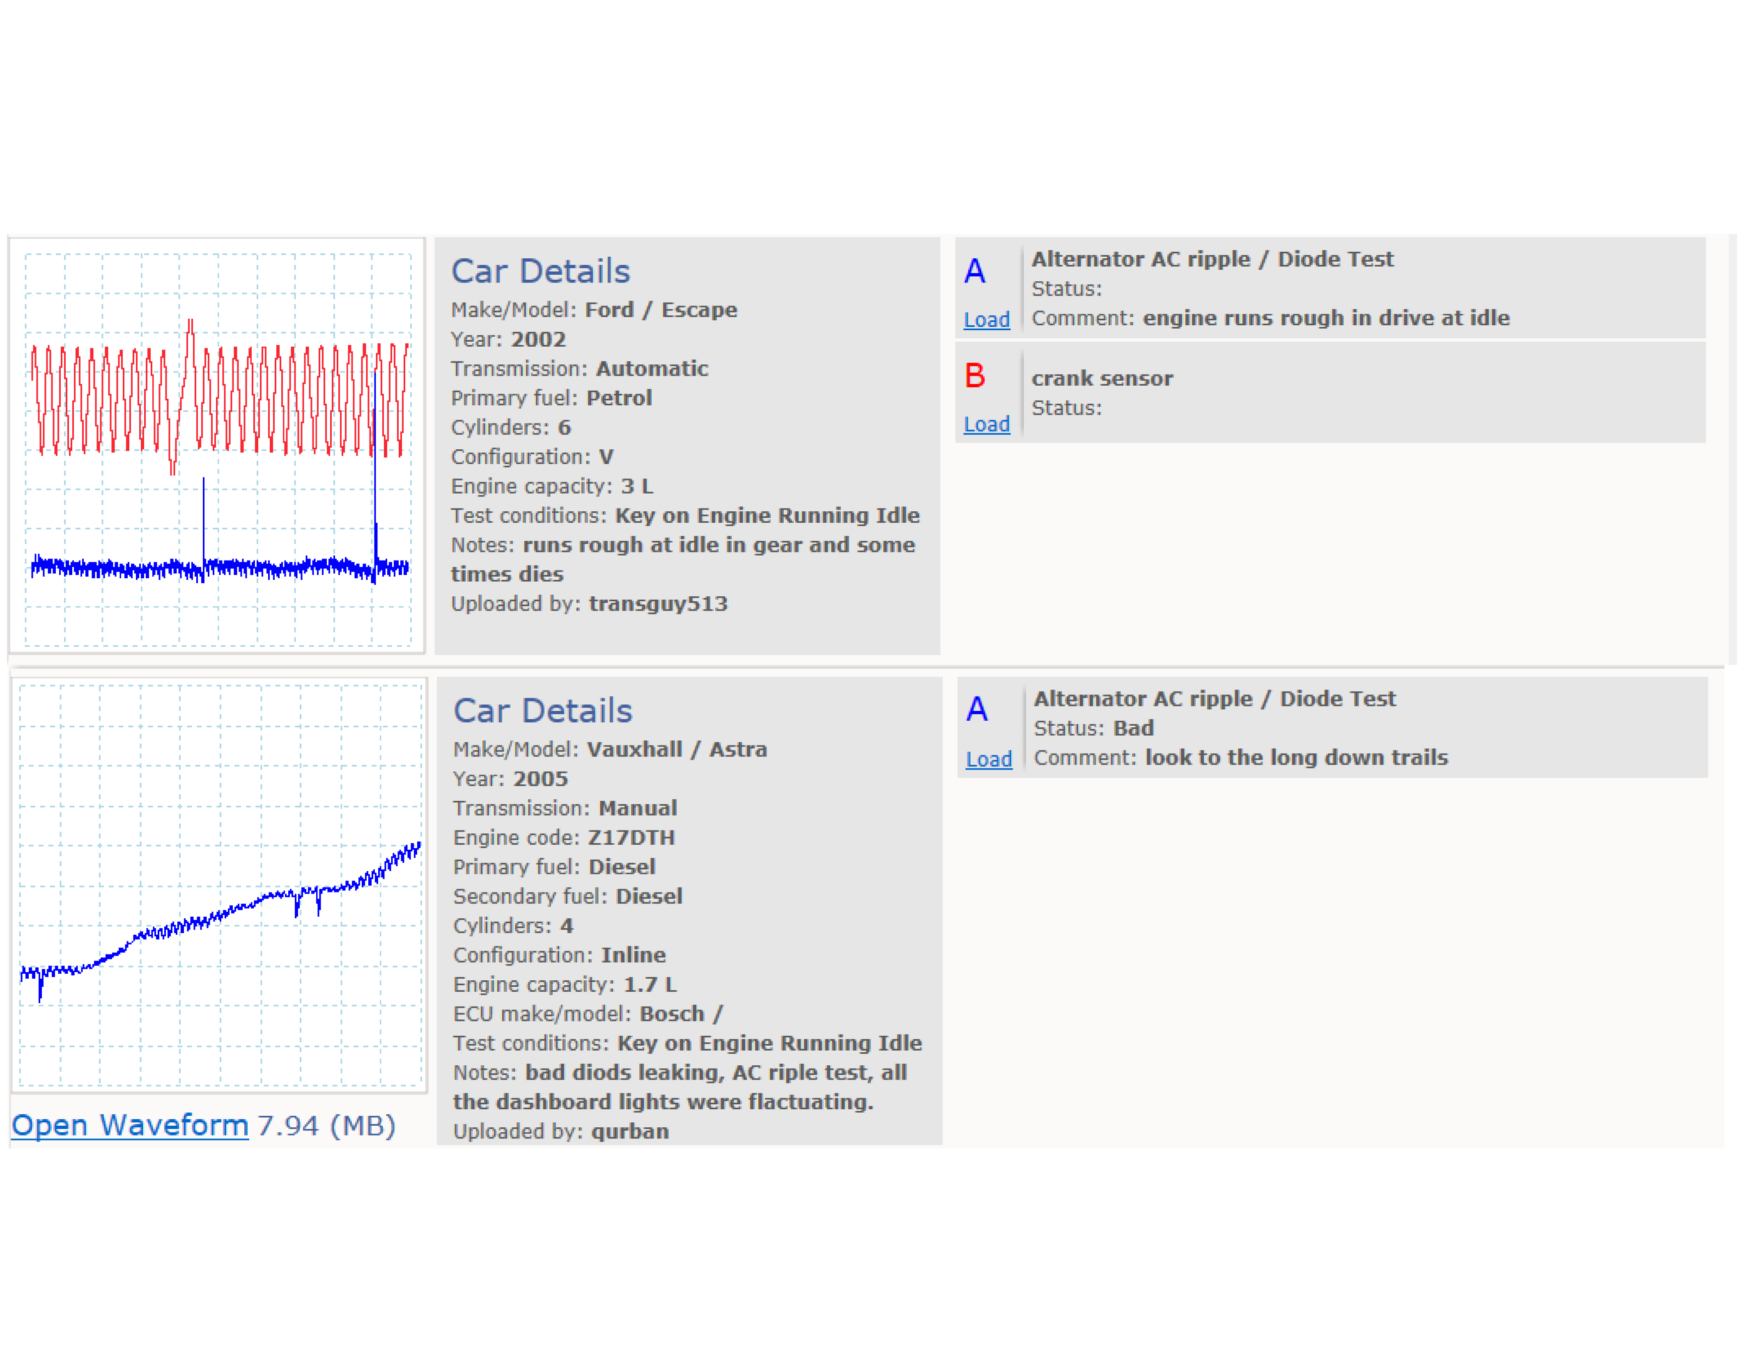Select the Car Details heading for Vauxhall Astra
This screenshot has height=1345, width=1752.
coord(543,711)
